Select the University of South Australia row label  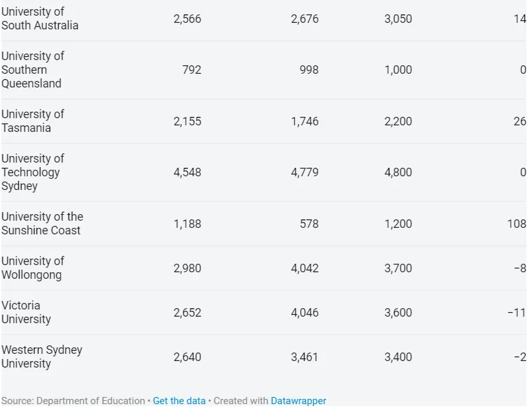[40, 19]
